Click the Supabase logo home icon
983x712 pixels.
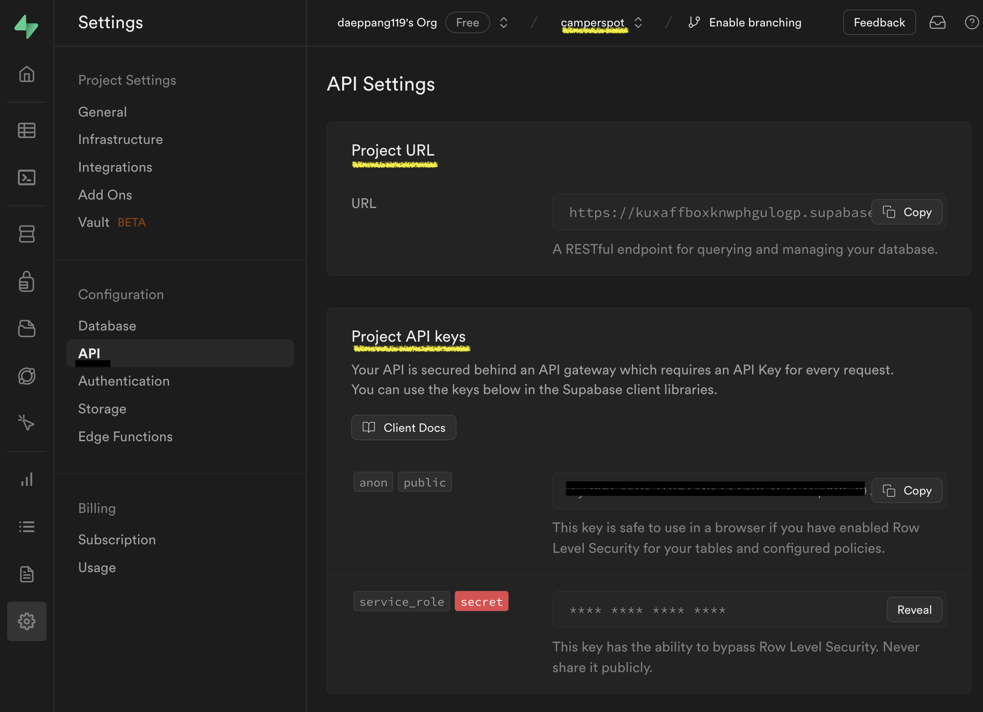tap(26, 26)
